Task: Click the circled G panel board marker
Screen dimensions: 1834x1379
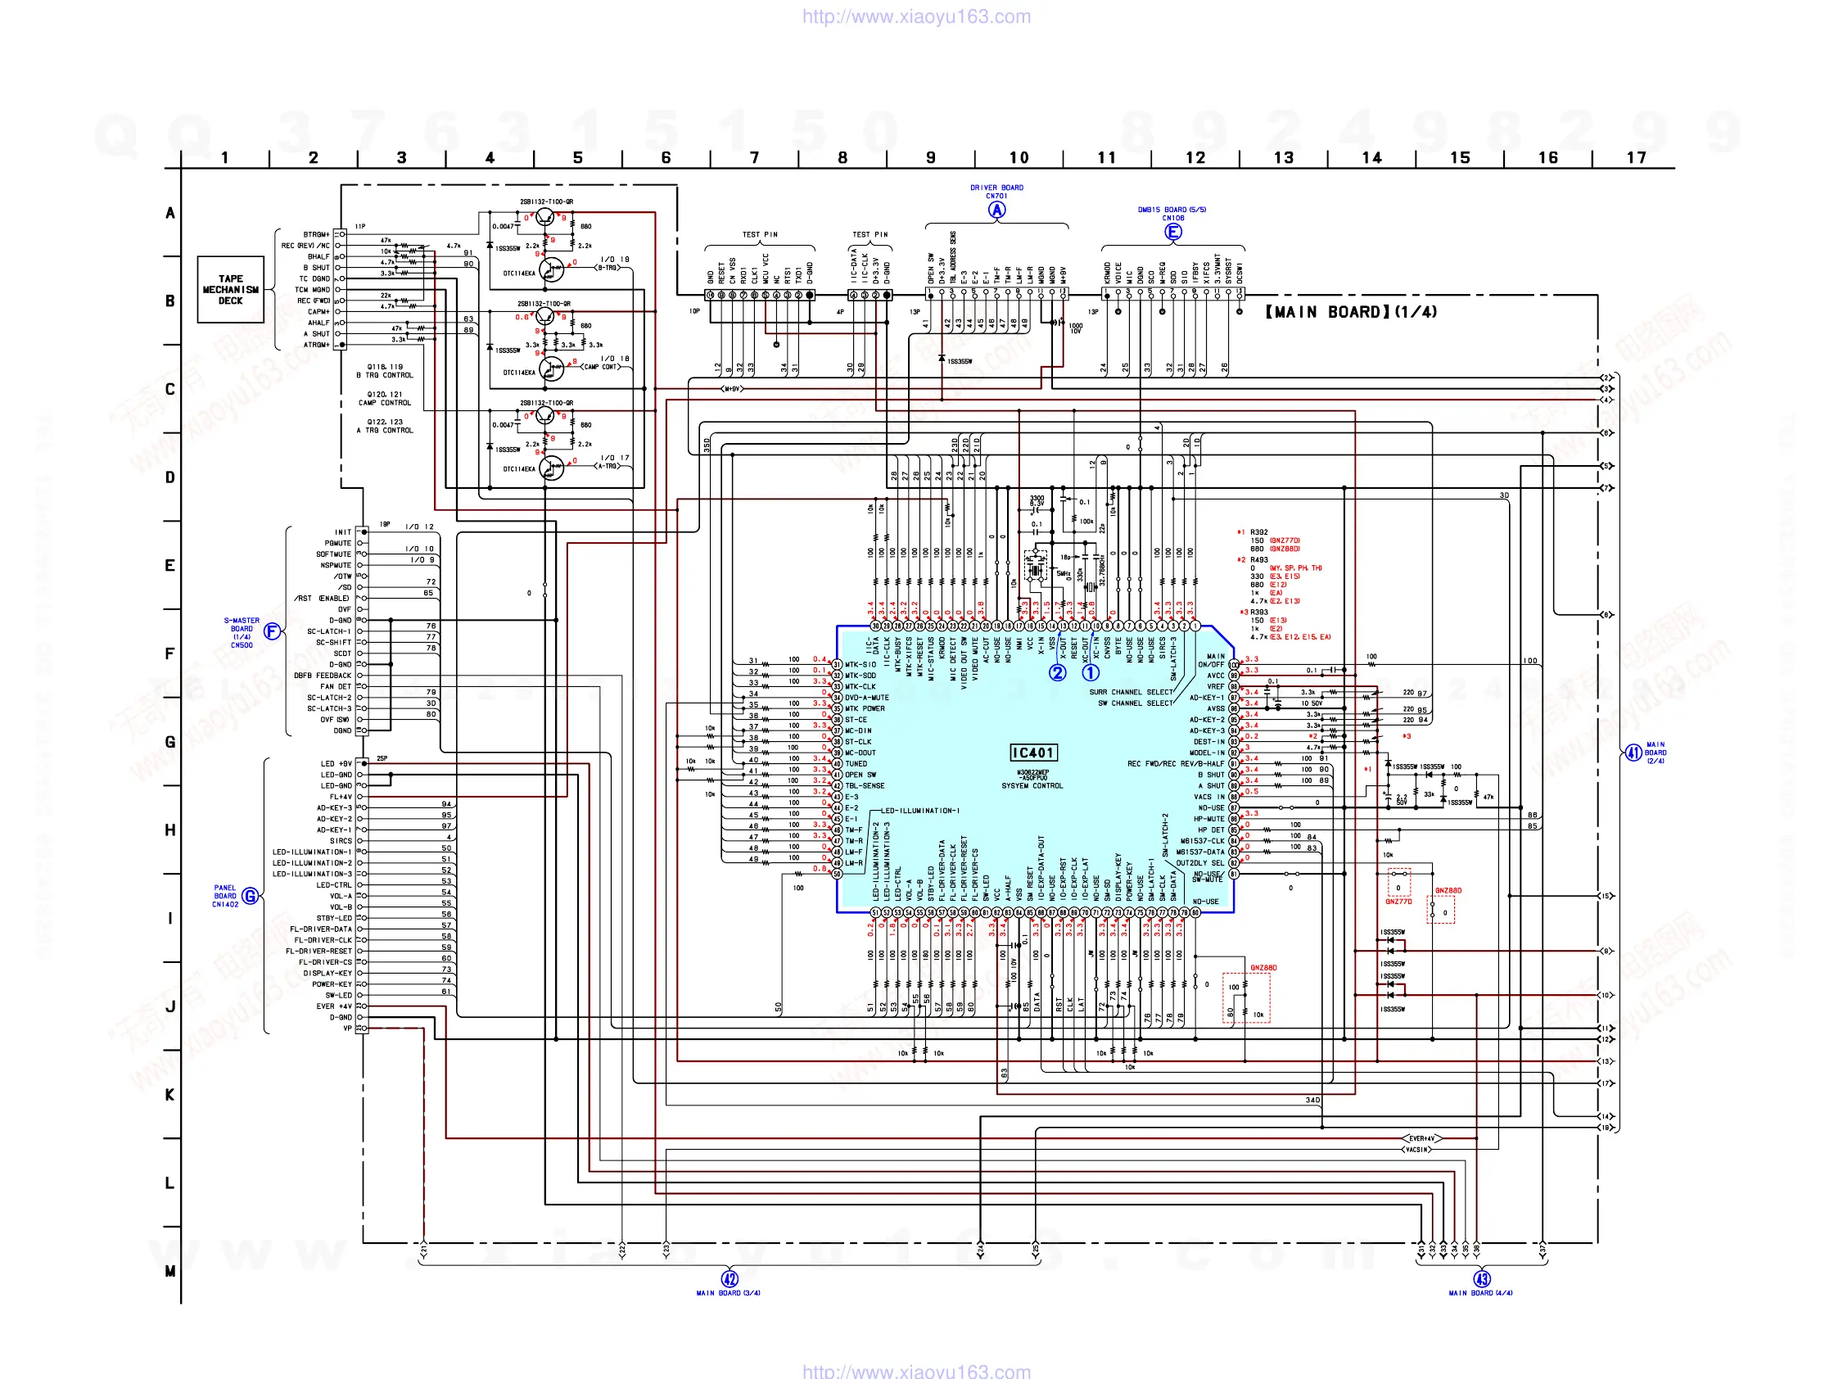Action: [250, 896]
